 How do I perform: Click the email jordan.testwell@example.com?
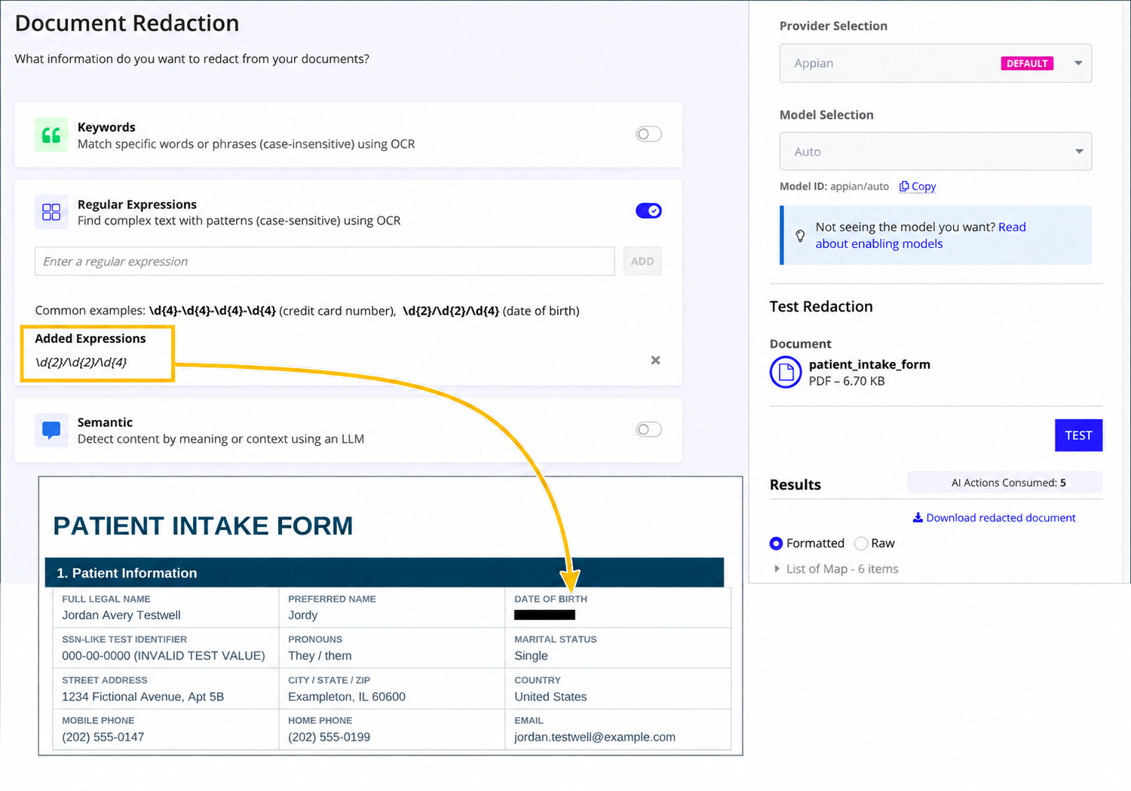pos(595,737)
